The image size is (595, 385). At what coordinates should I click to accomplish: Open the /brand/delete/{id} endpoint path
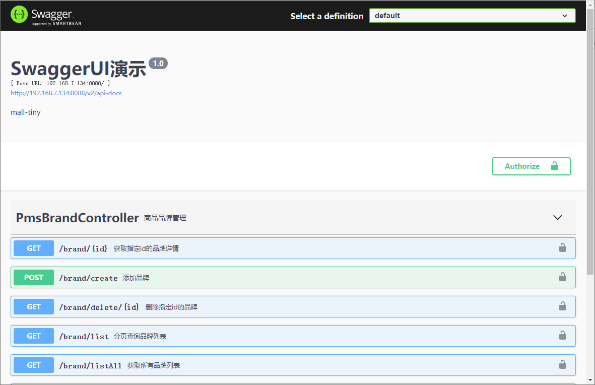click(x=99, y=307)
